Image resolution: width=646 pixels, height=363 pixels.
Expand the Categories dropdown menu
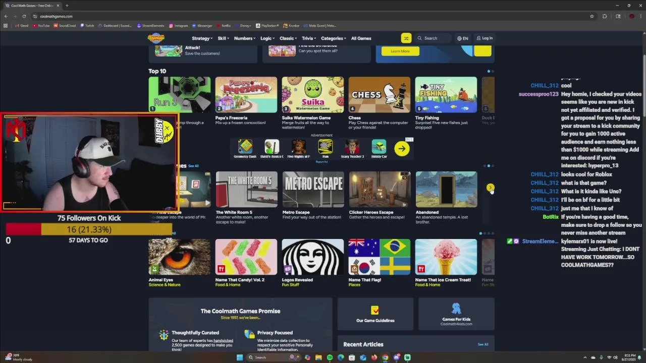[x=334, y=38]
